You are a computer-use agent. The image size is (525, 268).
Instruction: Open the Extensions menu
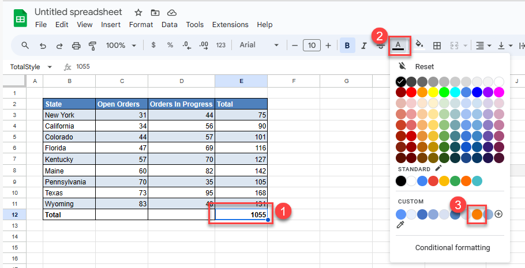tap(230, 25)
